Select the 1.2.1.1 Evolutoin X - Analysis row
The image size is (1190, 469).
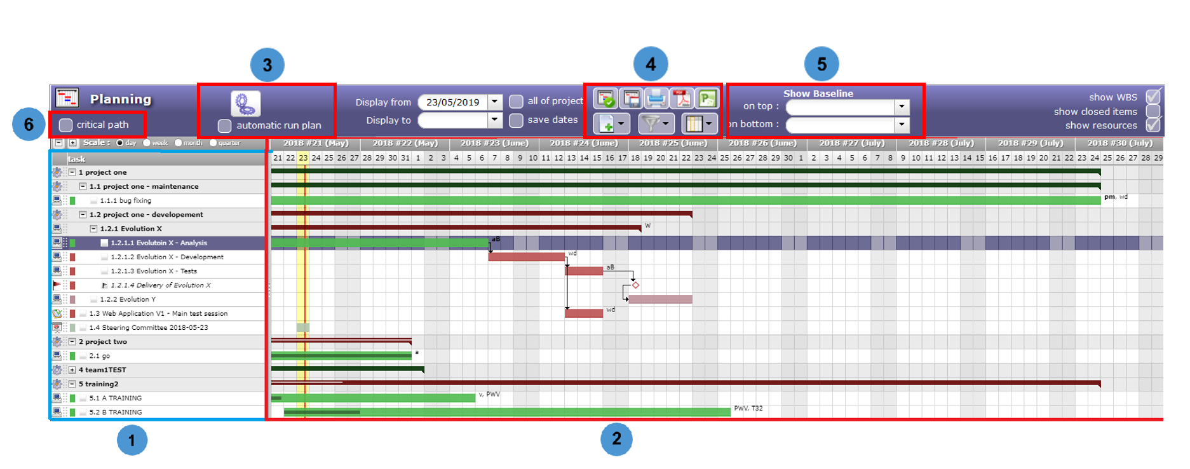159,243
